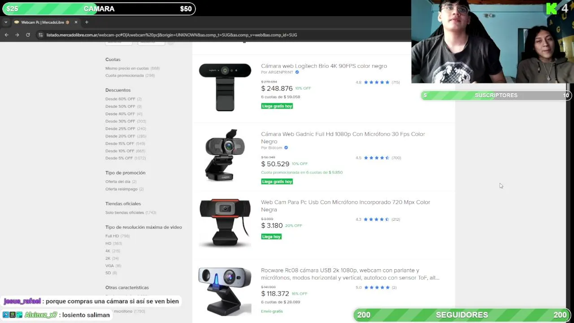The height and width of the screenshot is (323, 574).
Task: Filter resolution by VGA
Action: (113, 266)
